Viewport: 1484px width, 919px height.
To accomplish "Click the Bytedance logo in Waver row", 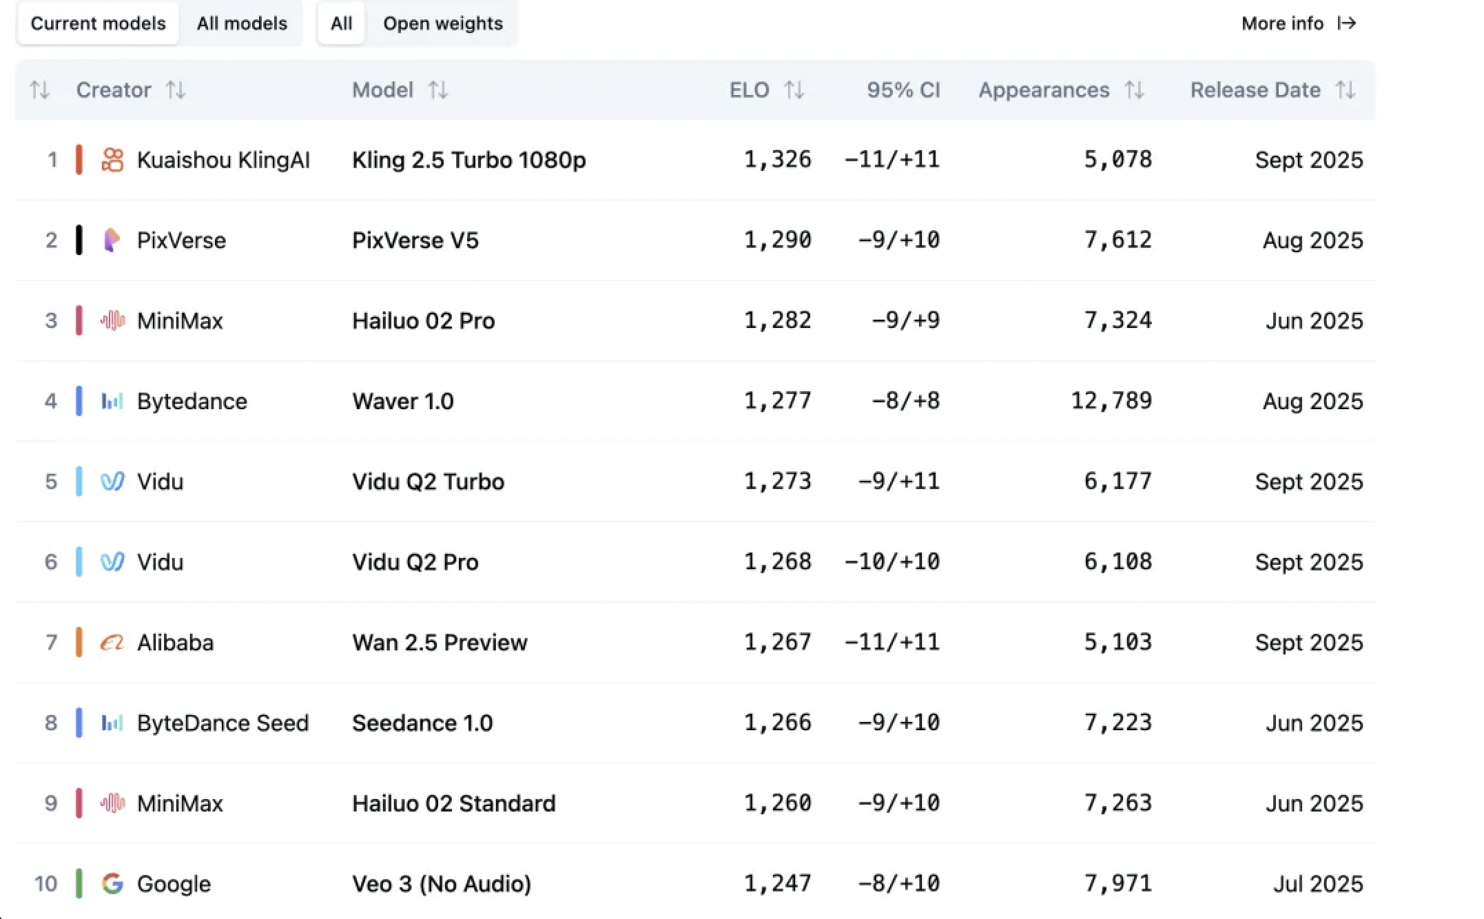I will (x=112, y=401).
